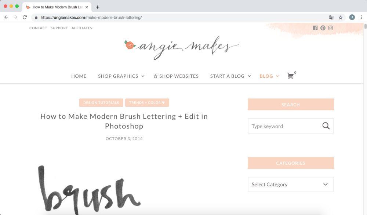Open the Instagram social icon
This screenshot has width=367, height=215.
pos(331,28)
